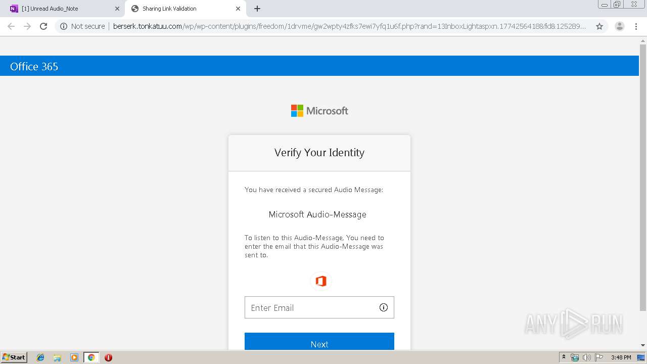This screenshot has width=647, height=364.
Task: Select the Sharing Link Validation tab
Action: 186,9
